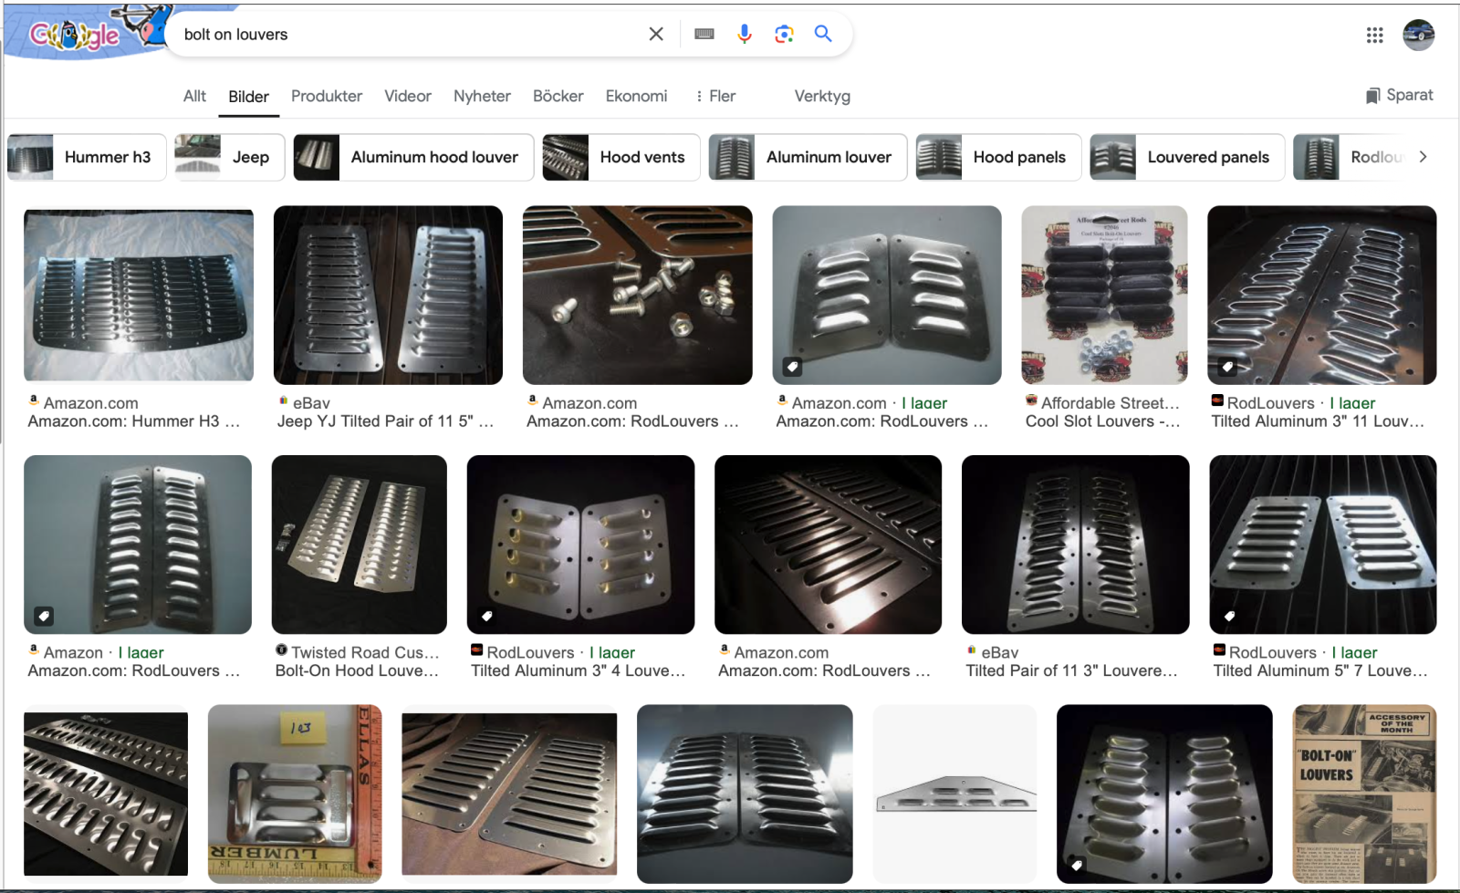Expand the Fler more menu
The image size is (1460, 893).
click(715, 96)
